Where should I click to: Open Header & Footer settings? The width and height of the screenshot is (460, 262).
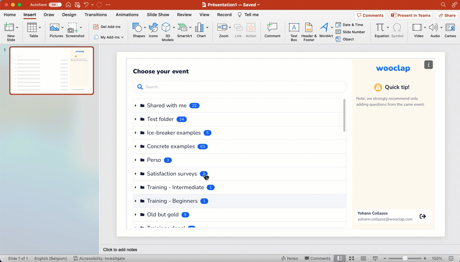pyautogui.click(x=309, y=32)
